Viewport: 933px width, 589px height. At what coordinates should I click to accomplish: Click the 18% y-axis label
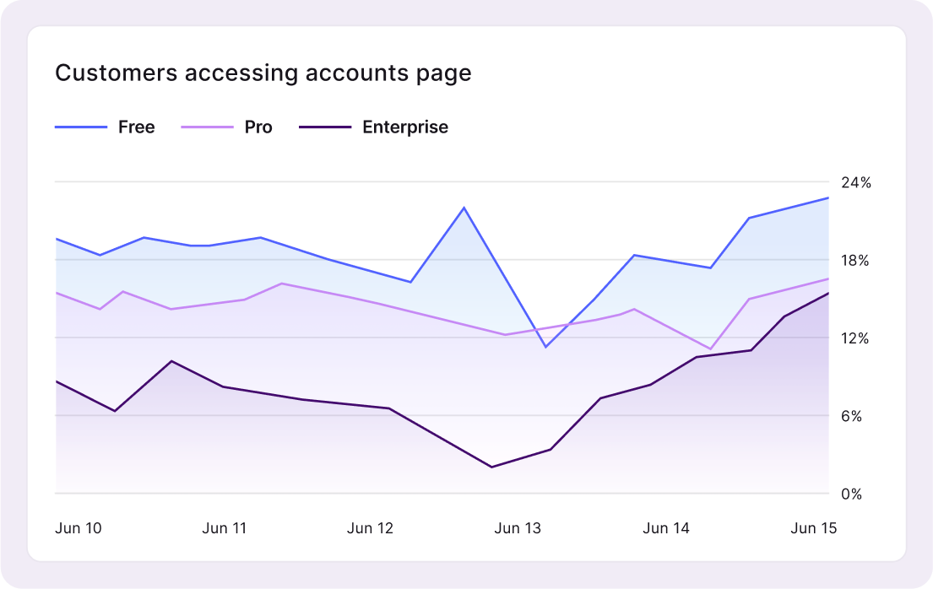pyautogui.click(x=855, y=261)
